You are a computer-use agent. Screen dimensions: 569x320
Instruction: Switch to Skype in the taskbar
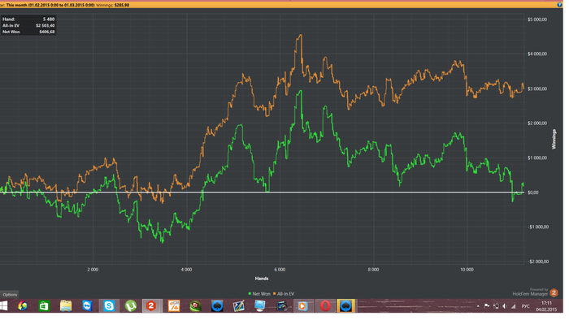tap(109, 306)
